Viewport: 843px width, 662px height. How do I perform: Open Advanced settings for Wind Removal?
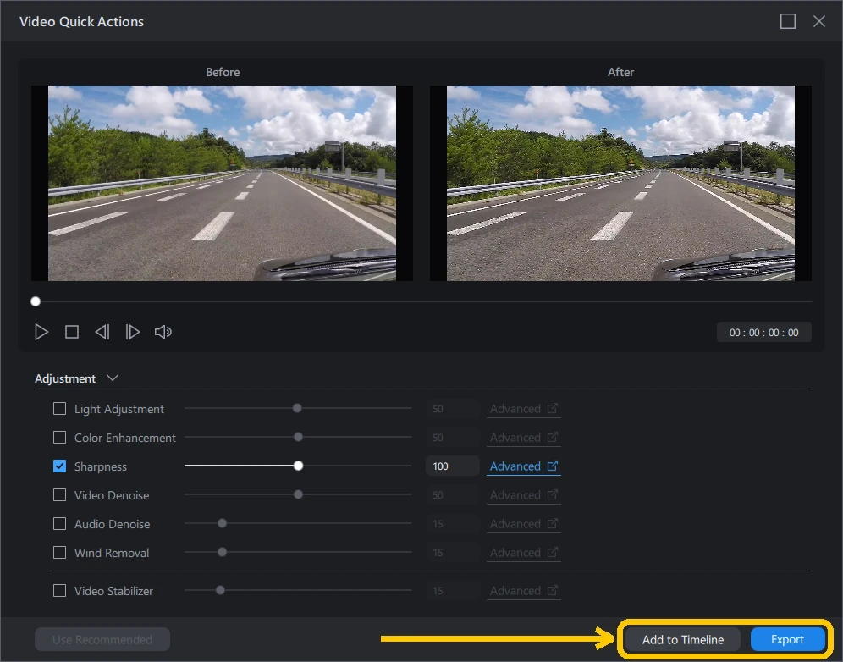(x=524, y=553)
